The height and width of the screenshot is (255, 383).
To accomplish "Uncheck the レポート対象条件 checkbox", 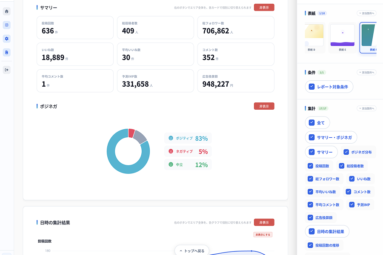I will pyautogui.click(x=312, y=87).
